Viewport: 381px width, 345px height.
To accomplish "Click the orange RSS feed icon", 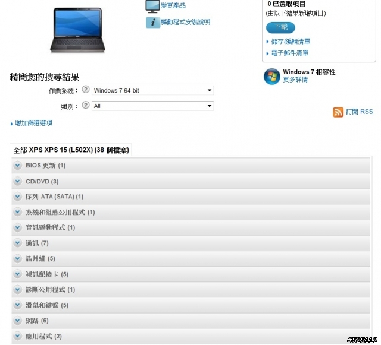I will pos(338,112).
